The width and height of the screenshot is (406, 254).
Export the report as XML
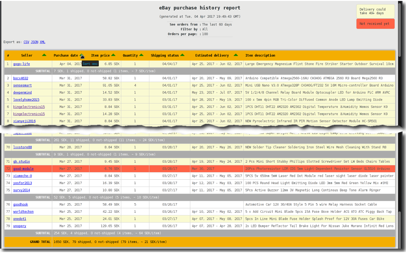click(43, 42)
